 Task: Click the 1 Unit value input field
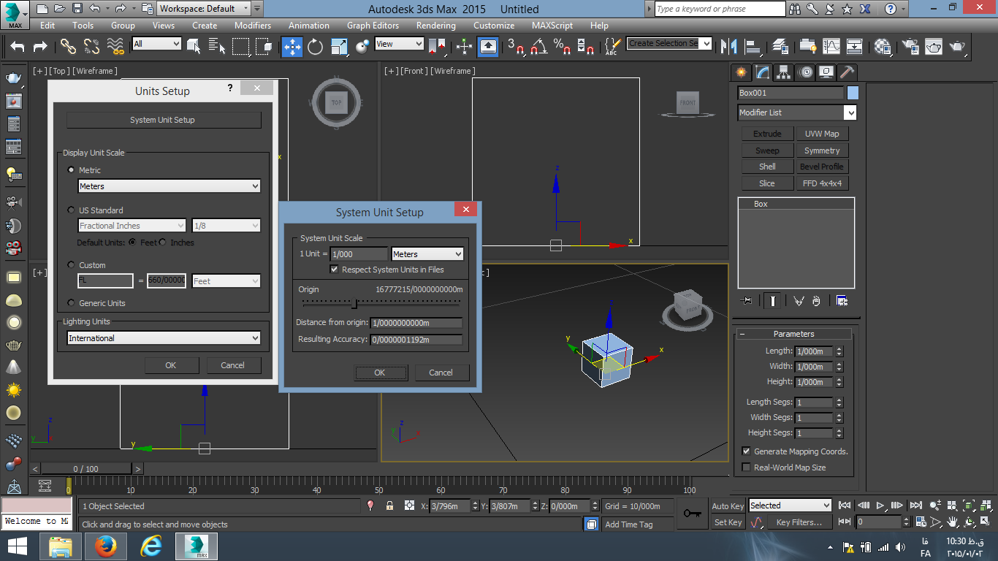(359, 254)
